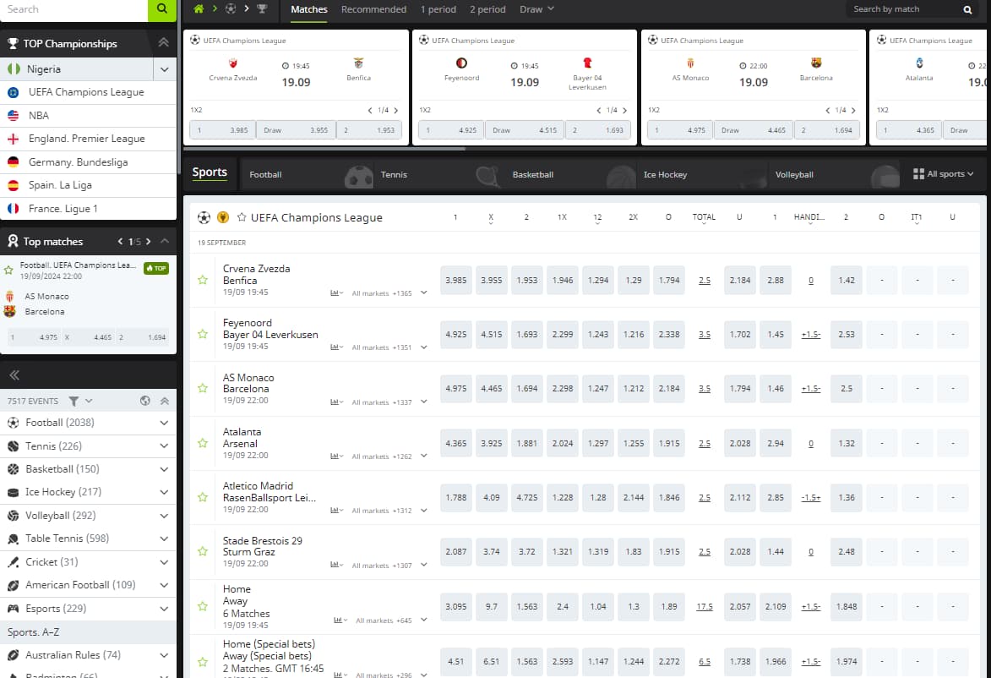
Task: Select Ice Hockey in Sports bar
Action: [701, 174]
